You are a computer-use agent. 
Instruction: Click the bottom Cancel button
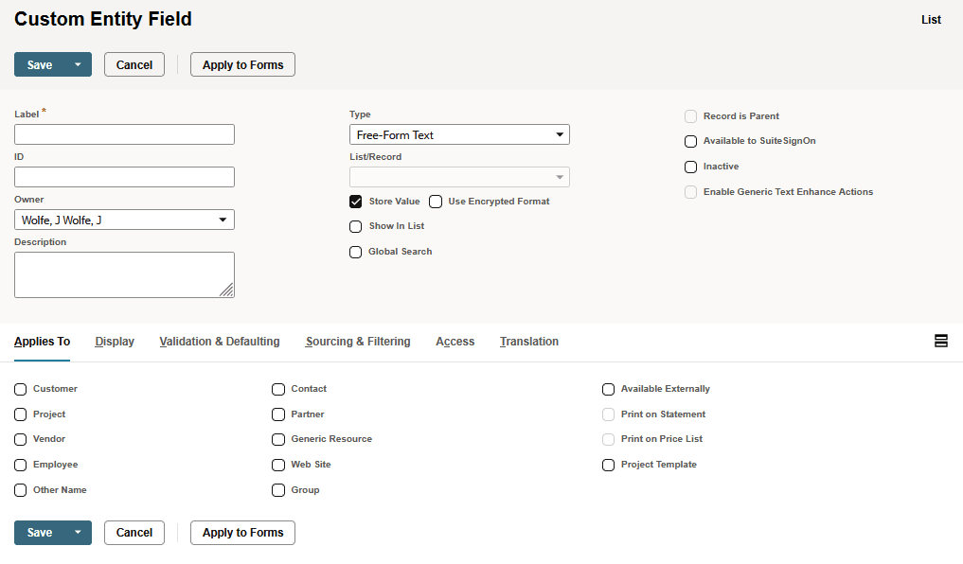(134, 532)
